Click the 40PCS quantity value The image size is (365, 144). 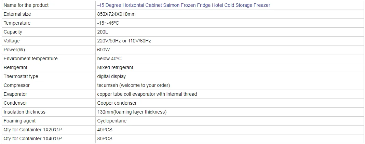click(105, 130)
